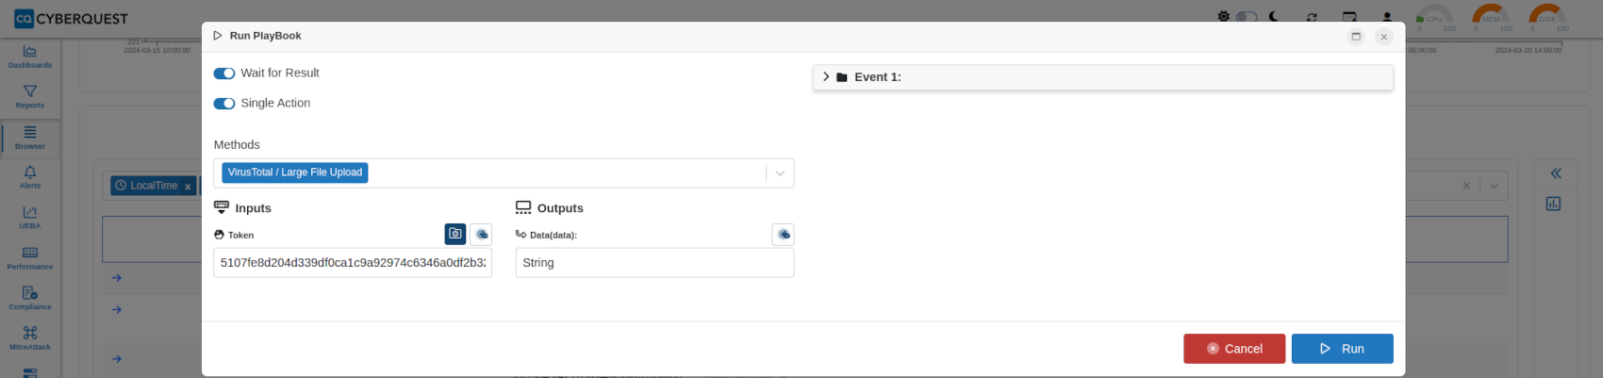This screenshot has height=378, width=1603.
Task: Toggle Single Action switch
Action: [x=224, y=104]
